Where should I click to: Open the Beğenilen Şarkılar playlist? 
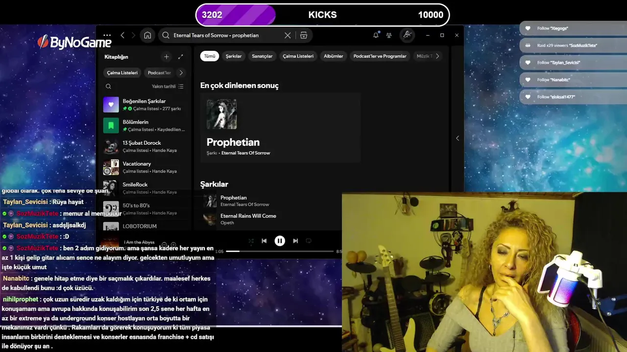coord(145,105)
